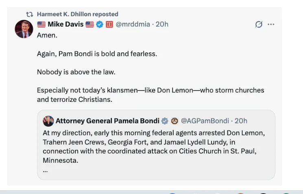Click the US flag before Mike Davis
This screenshot has height=194, width=303.
[41, 24]
